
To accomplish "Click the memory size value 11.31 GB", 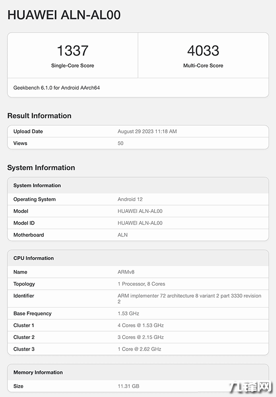I will click(128, 386).
